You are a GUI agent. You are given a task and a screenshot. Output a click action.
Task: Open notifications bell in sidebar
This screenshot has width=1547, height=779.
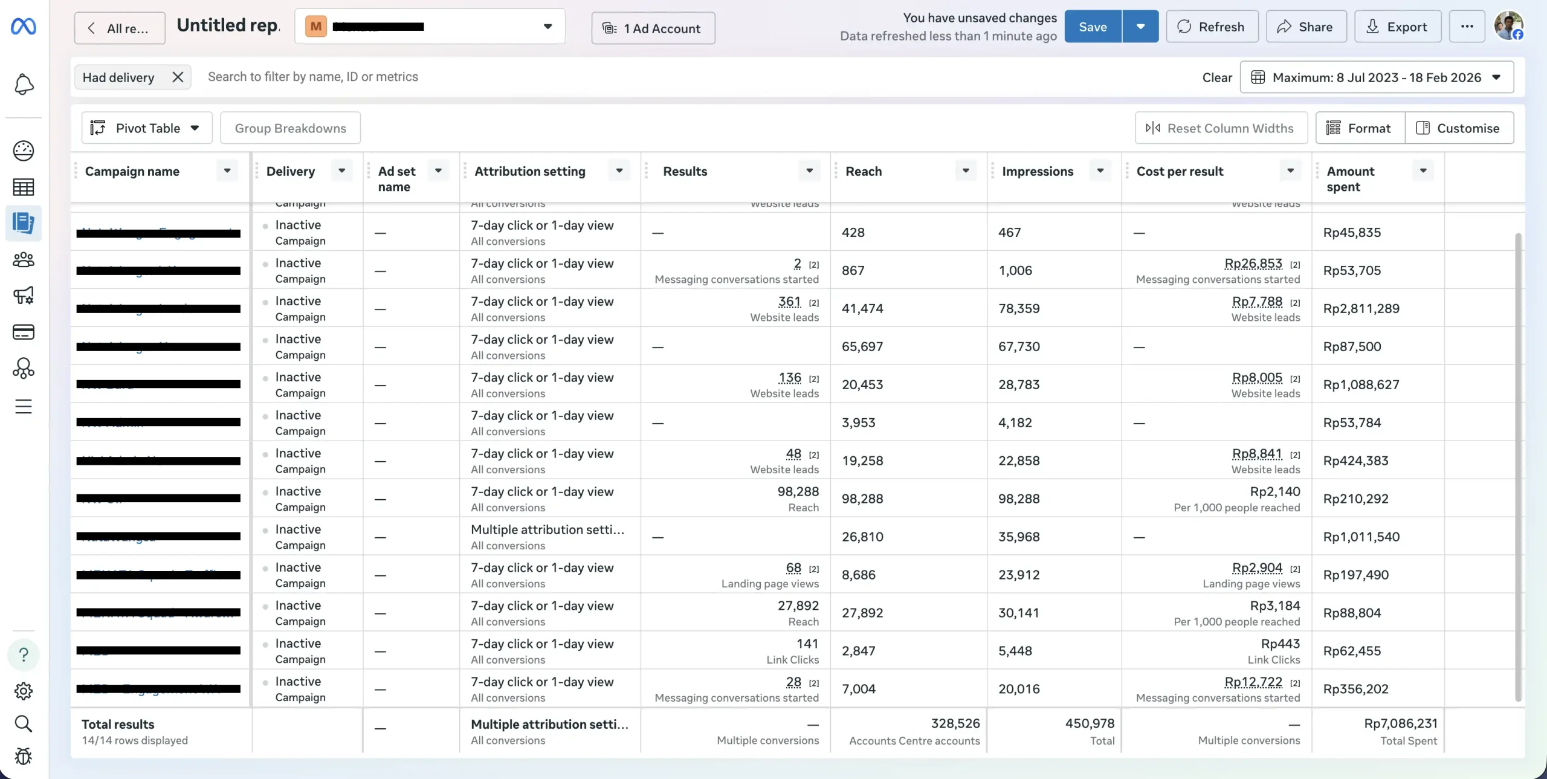(x=24, y=85)
